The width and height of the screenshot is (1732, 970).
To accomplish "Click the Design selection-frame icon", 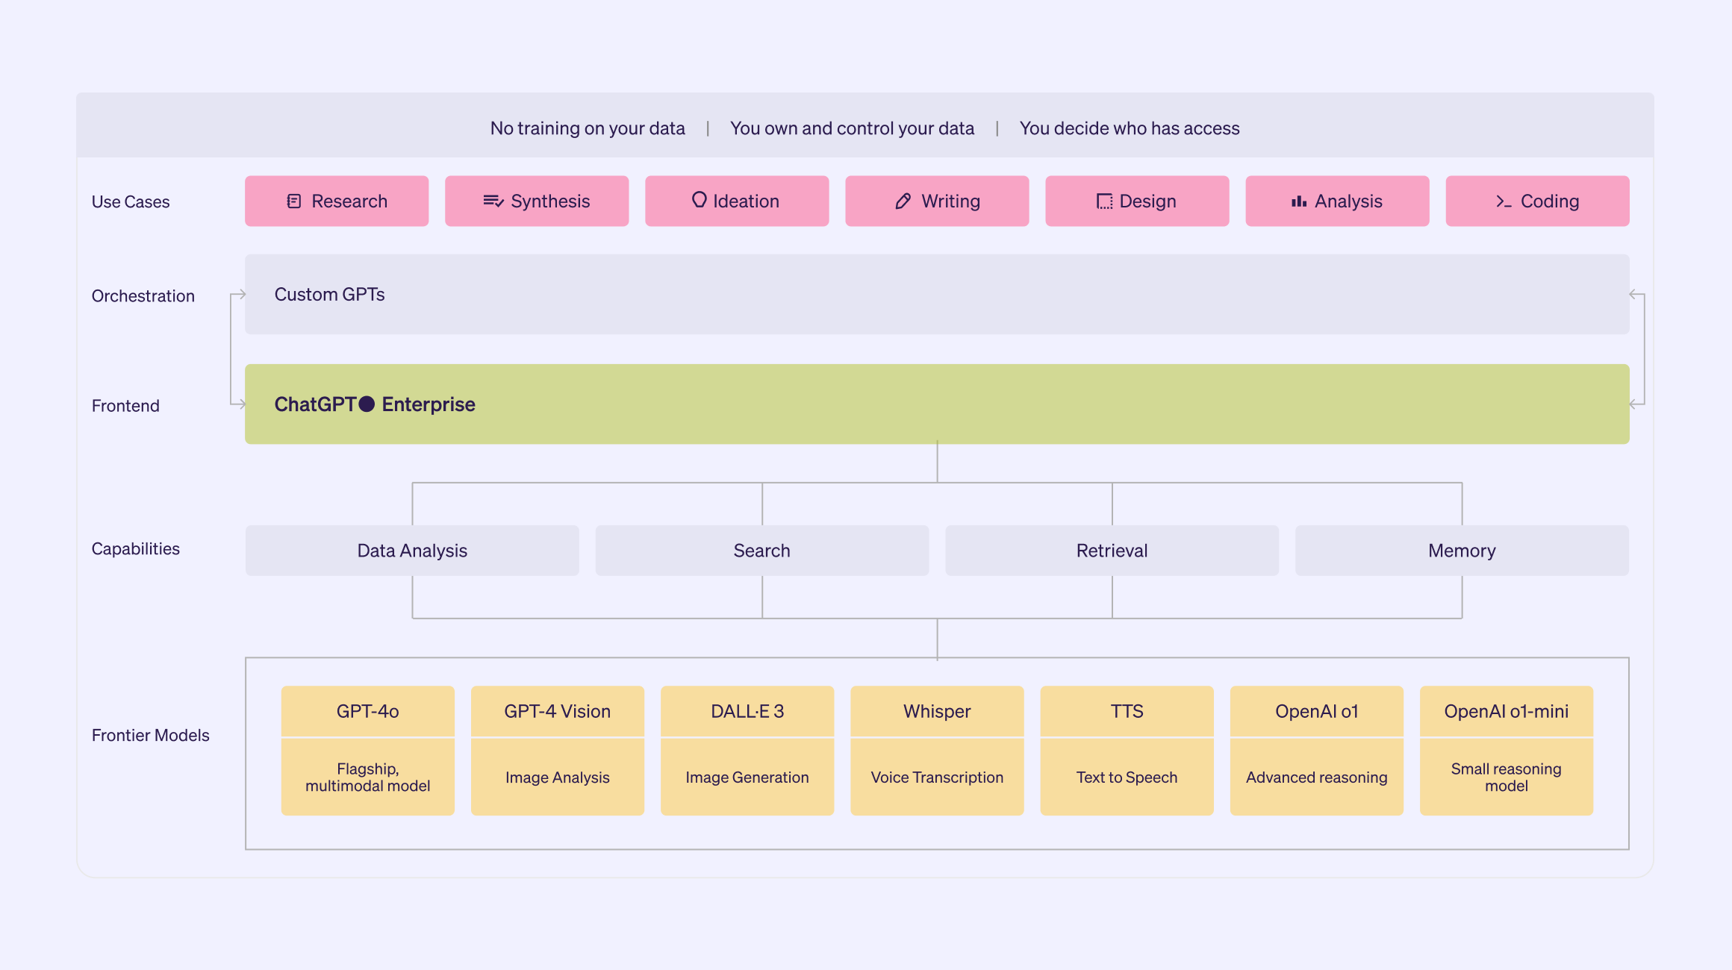I will 1104,201.
